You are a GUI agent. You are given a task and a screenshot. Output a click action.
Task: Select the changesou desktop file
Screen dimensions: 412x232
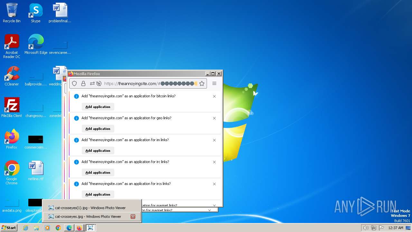[x=35, y=111]
